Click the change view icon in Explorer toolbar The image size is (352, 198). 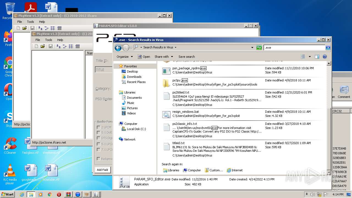(x=303, y=57)
